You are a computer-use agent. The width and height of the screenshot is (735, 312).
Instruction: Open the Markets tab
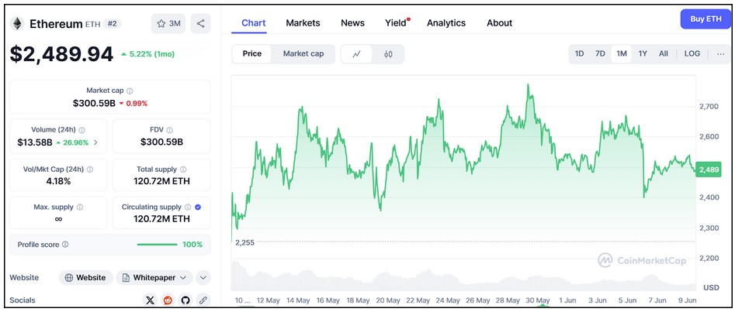point(303,23)
